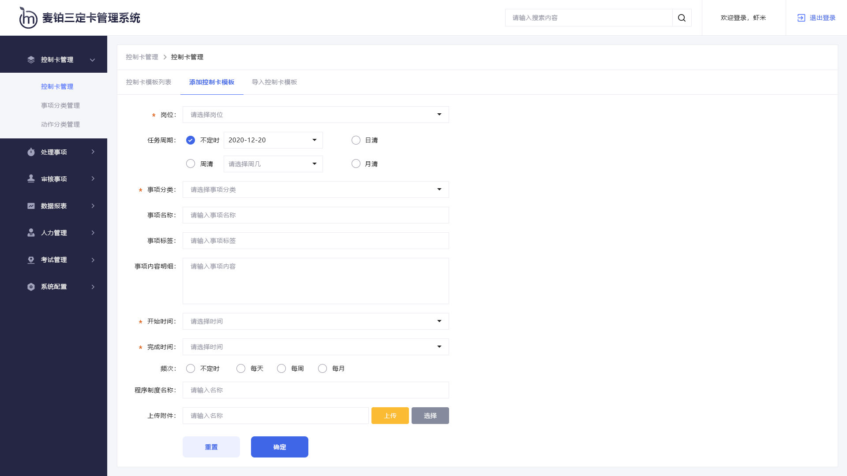The image size is (847, 476).
Task: Open 人力管理 using its people icon
Action: 30,233
